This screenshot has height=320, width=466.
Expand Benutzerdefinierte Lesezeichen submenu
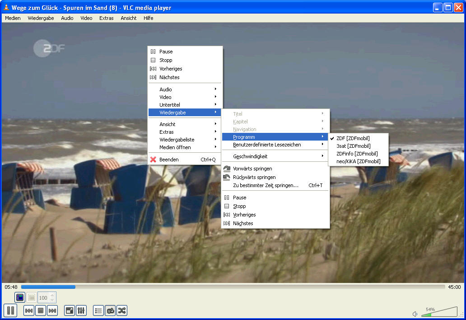click(x=275, y=145)
